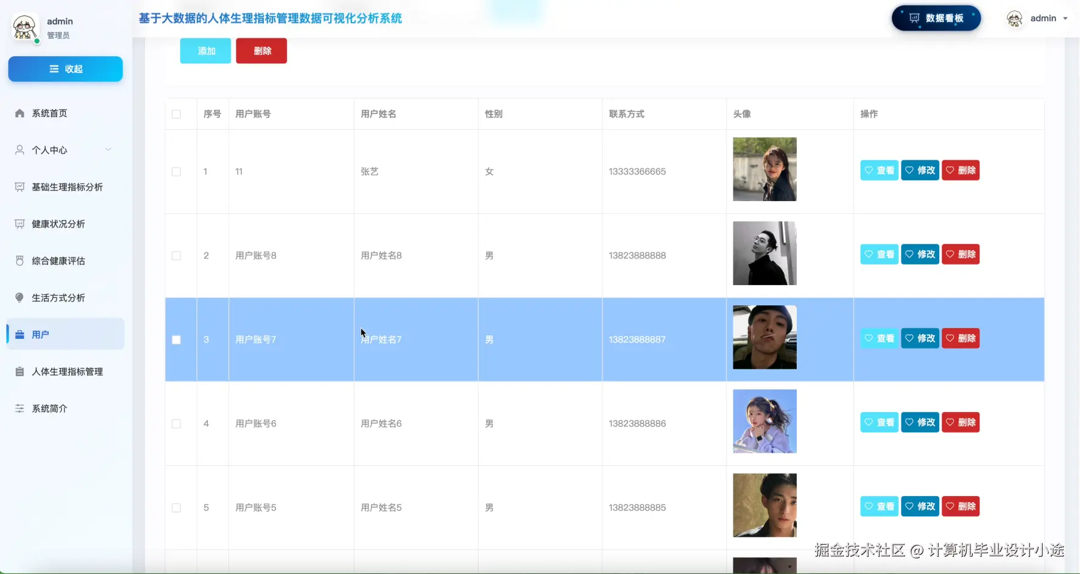1080x574 pixels.
Task: Open the 数据看板 dashboard
Action: (x=936, y=18)
